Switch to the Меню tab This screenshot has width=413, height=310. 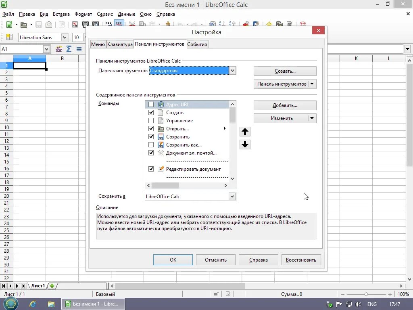tap(98, 44)
